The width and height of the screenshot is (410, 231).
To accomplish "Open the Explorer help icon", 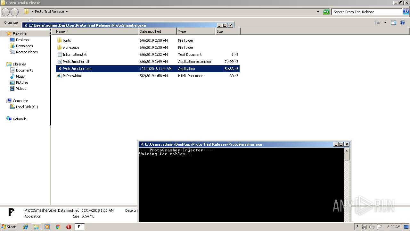I will pos(403,22).
